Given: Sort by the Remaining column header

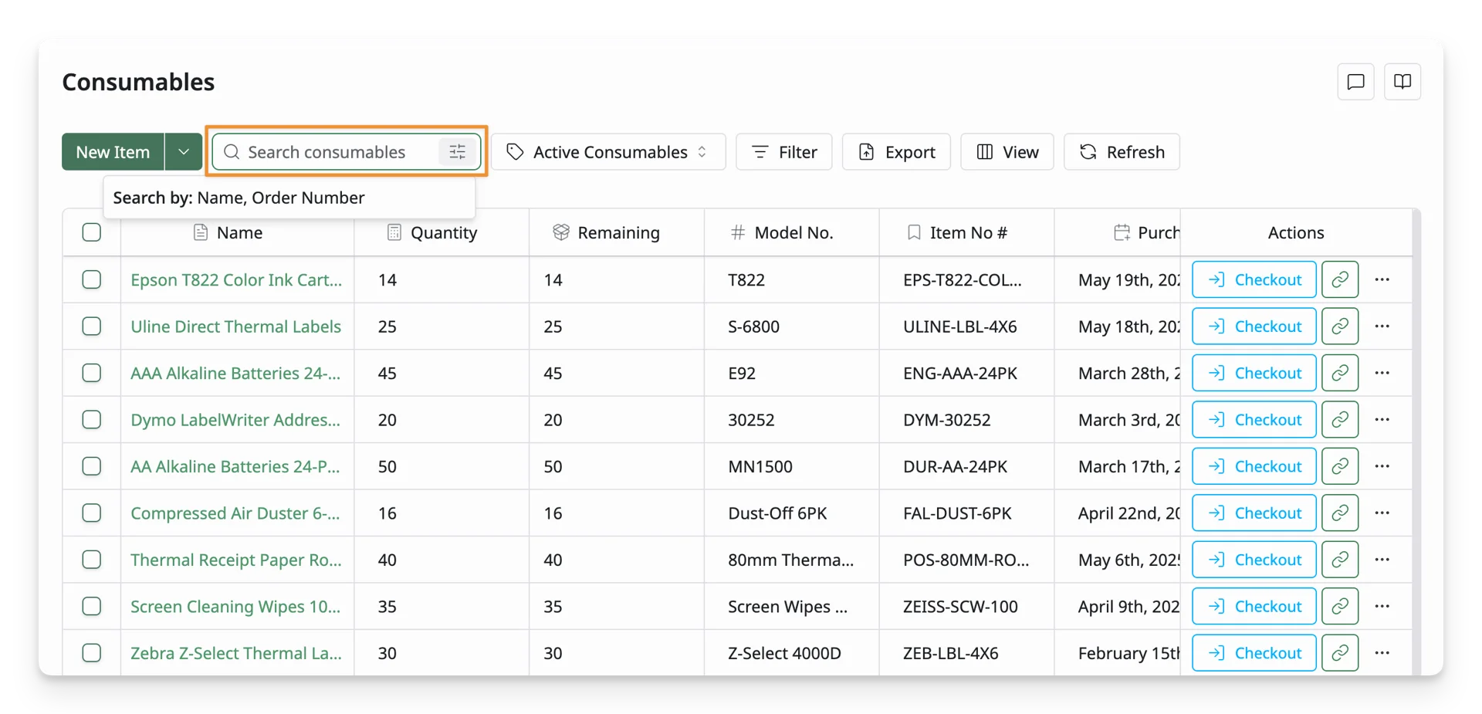Looking at the screenshot, I should tap(618, 232).
